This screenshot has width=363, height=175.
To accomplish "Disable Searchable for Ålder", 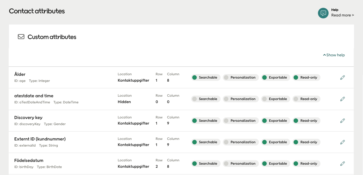I will (206, 77).
